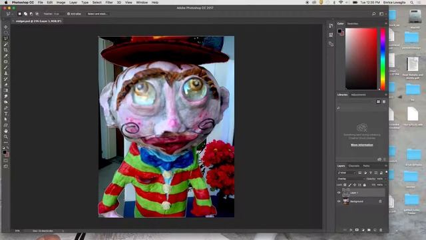
Task: Open the File menu
Action: pyautogui.click(x=40, y=3)
